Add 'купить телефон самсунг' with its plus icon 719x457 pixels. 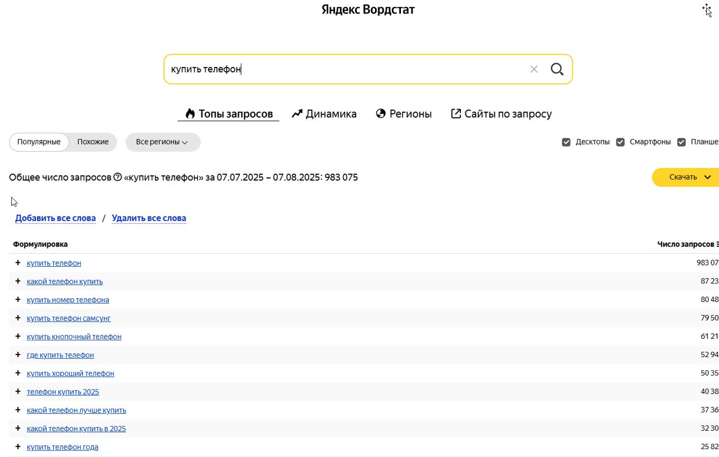pos(18,318)
